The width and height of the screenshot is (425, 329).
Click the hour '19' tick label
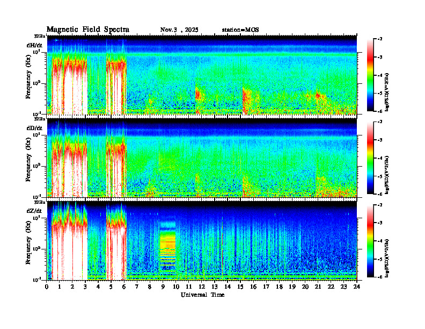click(292, 287)
